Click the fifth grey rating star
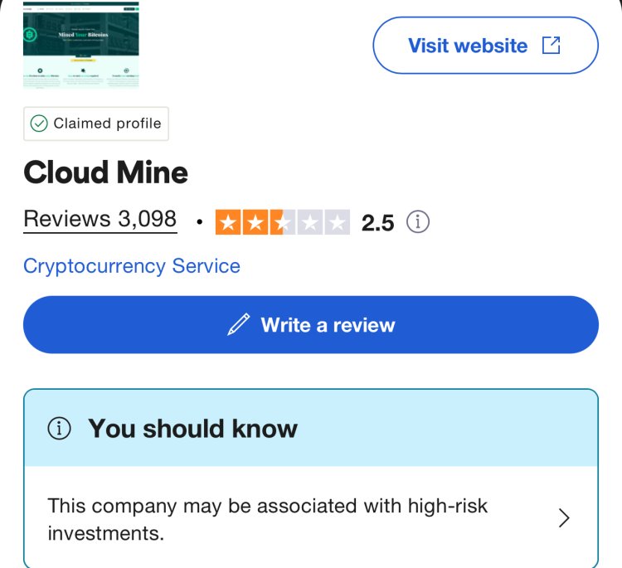 point(338,222)
